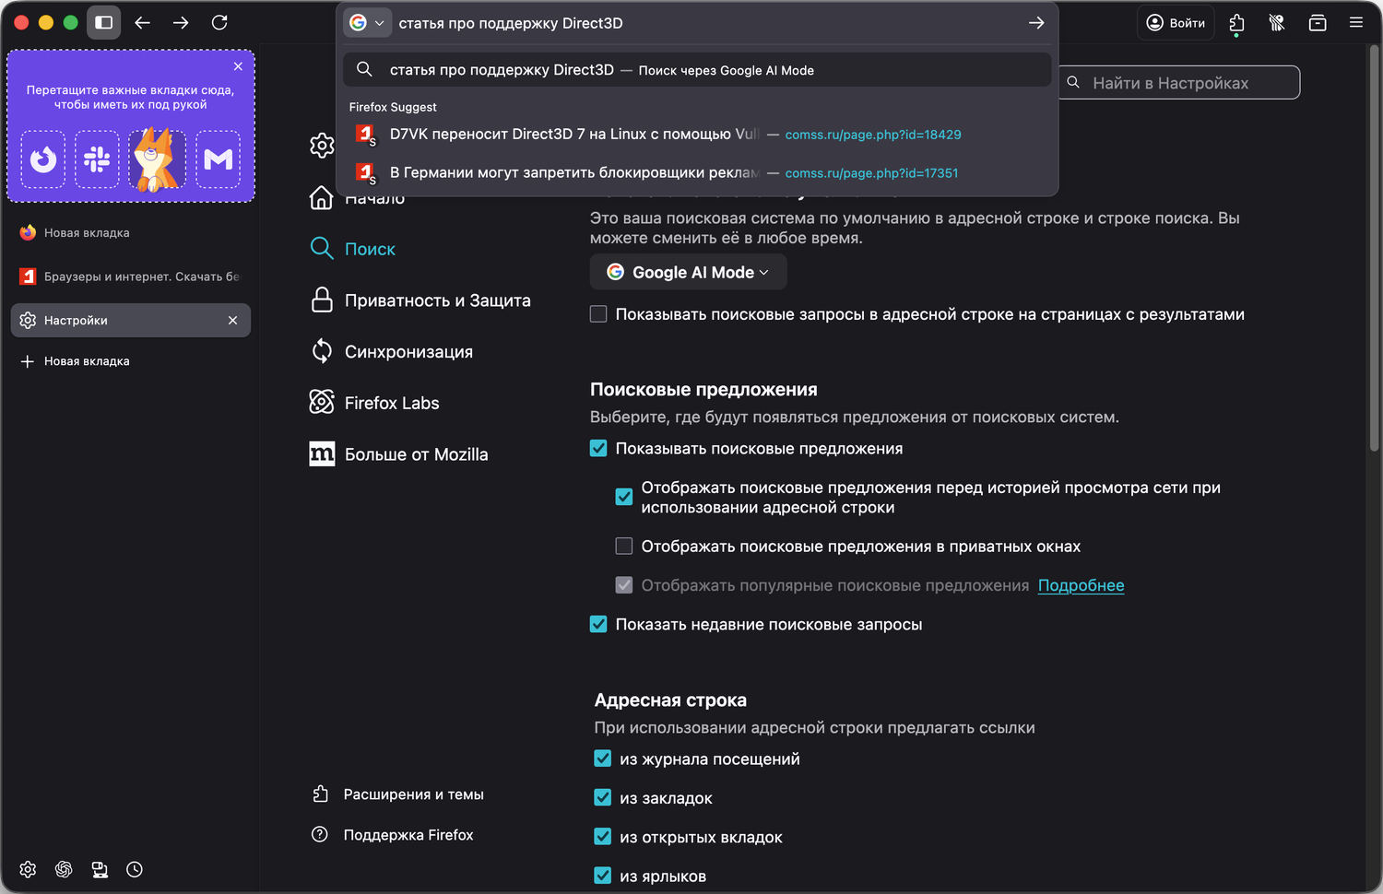
Task: Click the vertical page scrollbar
Action: point(1374,249)
